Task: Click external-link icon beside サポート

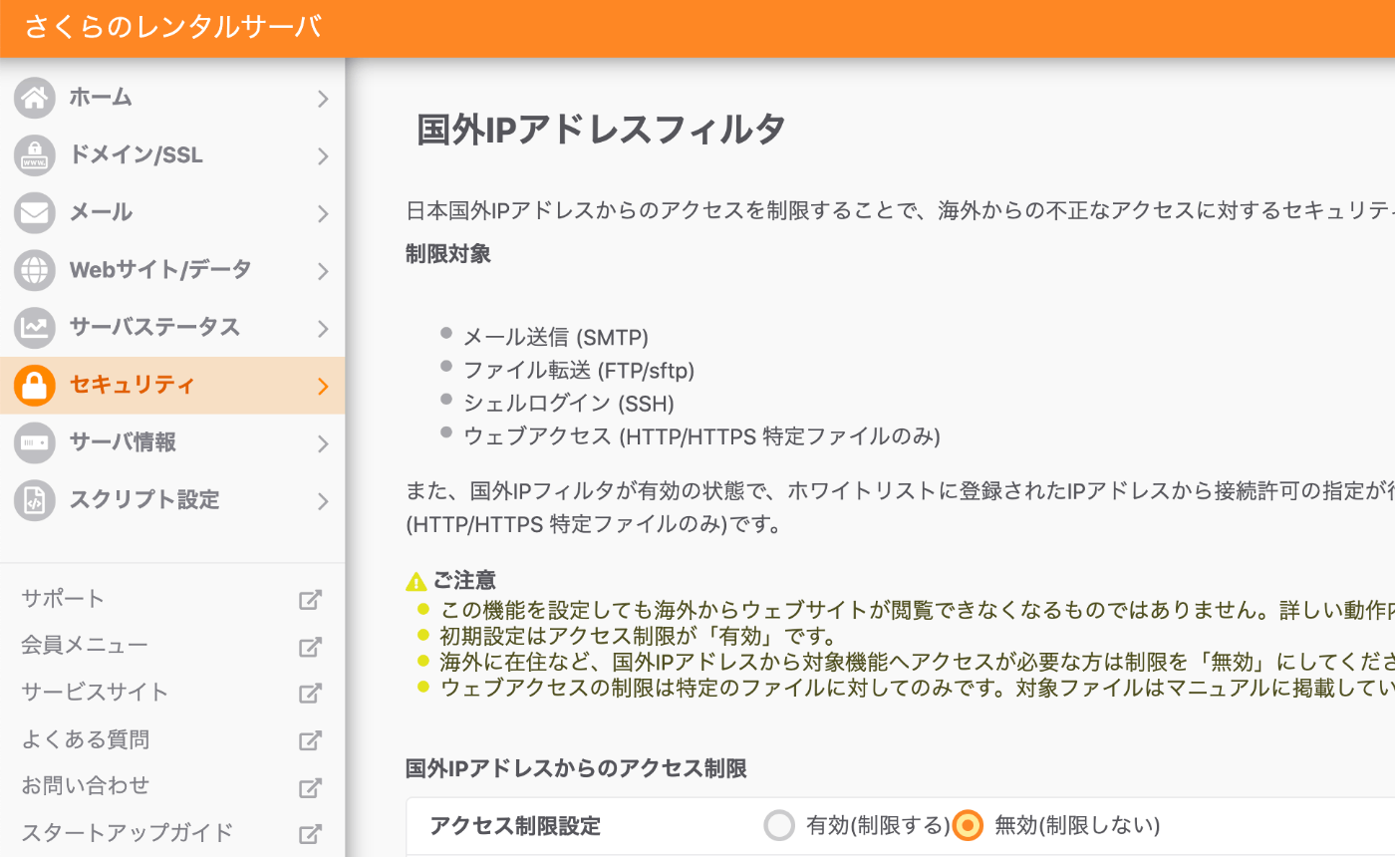Action: pos(311,600)
